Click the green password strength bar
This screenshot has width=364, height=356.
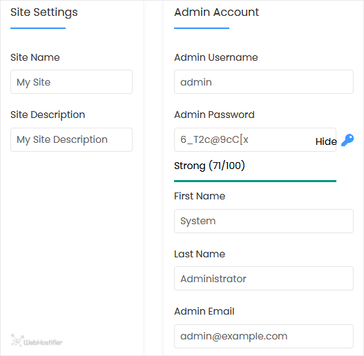click(255, 181)
